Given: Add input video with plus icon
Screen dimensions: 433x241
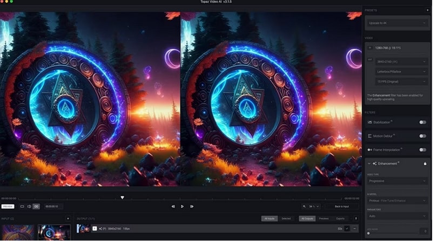Looking at the screenshot, I should [68, 218].
